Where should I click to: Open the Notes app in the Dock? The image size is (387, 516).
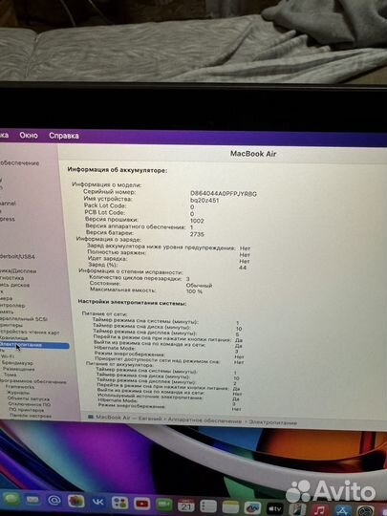(x=230, y=507)
